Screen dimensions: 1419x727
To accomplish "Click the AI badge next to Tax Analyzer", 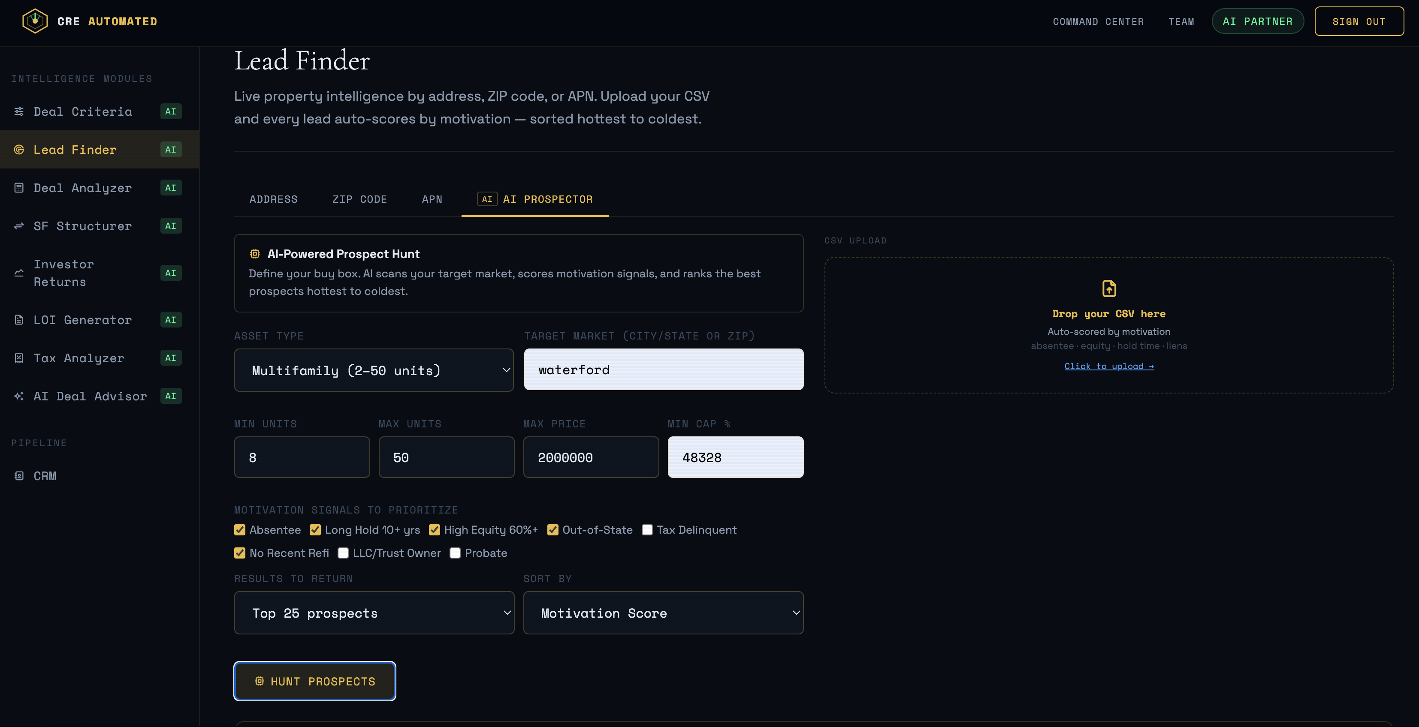I will click(171, 358).
